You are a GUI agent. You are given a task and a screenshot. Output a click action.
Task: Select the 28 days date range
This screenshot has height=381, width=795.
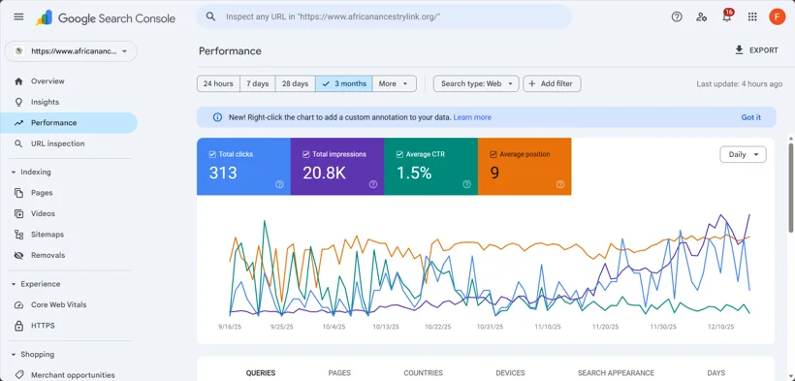[295, 83]
